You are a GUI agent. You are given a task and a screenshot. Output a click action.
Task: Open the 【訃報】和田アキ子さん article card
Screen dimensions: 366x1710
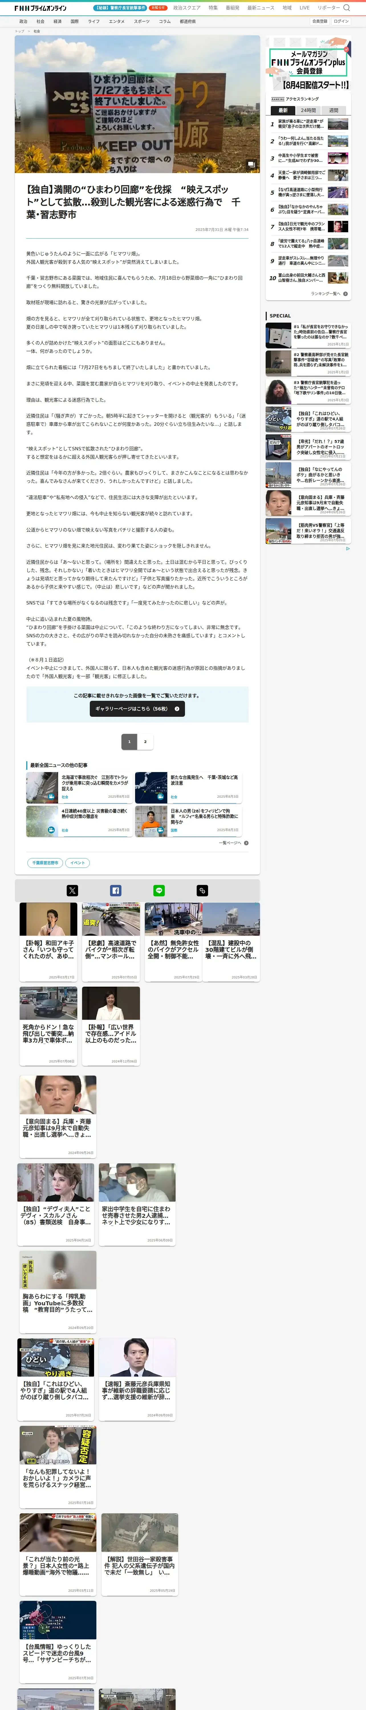[48, 942]
